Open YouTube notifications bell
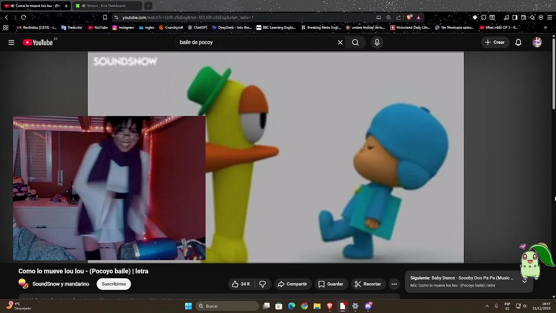556x313 pixels. [518, 42]
